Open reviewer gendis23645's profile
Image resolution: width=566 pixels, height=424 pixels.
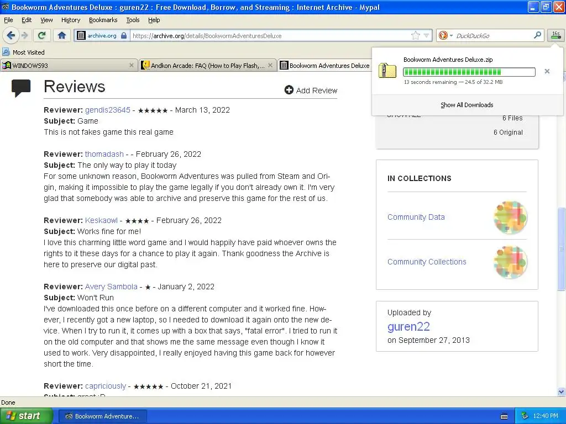(x=108, y=110)
